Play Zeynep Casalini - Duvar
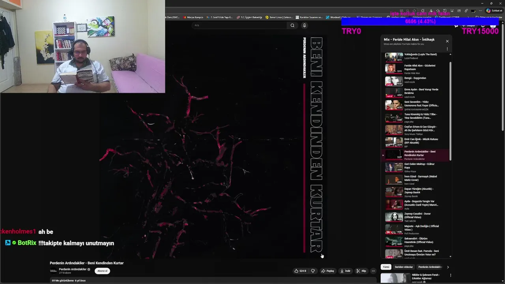Image resolution: width=505 pixels, height=284 pixels. pyautogui.click(x=416, y=217)
